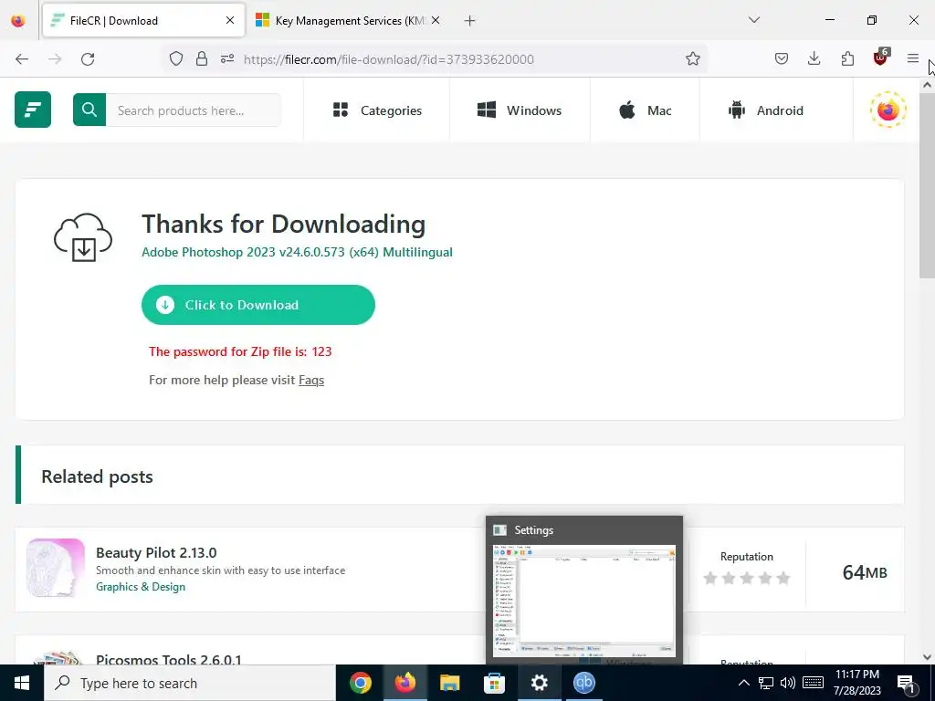
Task: Click the cloud download illustration
Action: pos(83,237)
